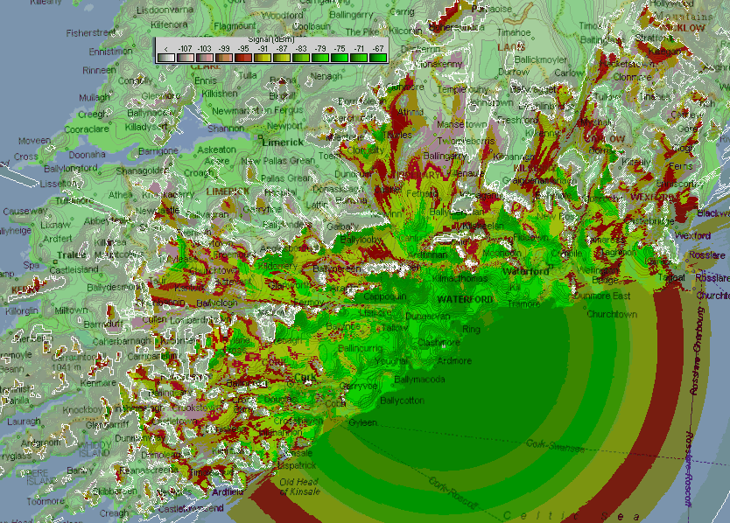Click the Churchtown label near the coast

coord(610,315)
